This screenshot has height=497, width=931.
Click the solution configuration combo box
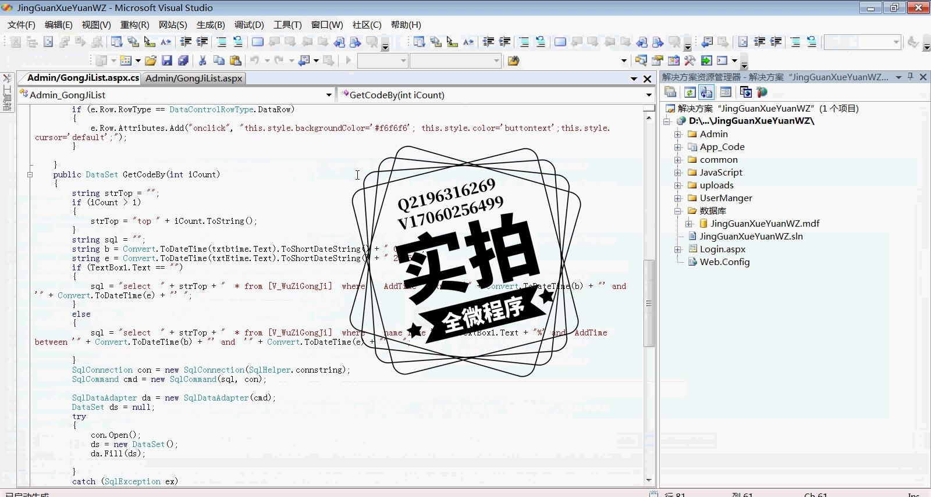tap(382, 60)
